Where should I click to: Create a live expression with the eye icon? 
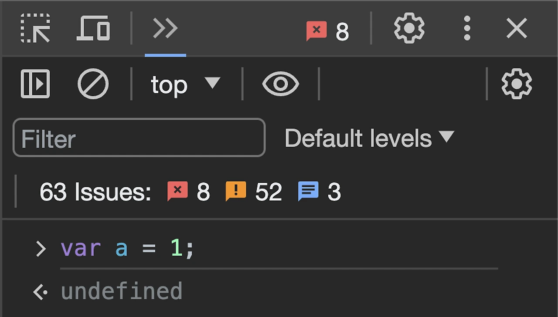(280, 84)
